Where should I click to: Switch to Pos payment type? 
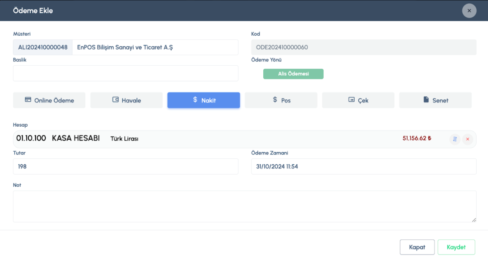pyautogui.click(x=281, y=101)
